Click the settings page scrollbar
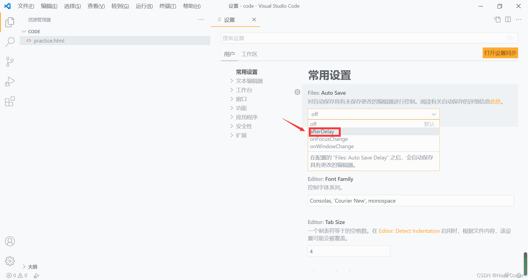The width and height of the screenshot is (528, 280). pyautogui.click(x=525, y=264)
